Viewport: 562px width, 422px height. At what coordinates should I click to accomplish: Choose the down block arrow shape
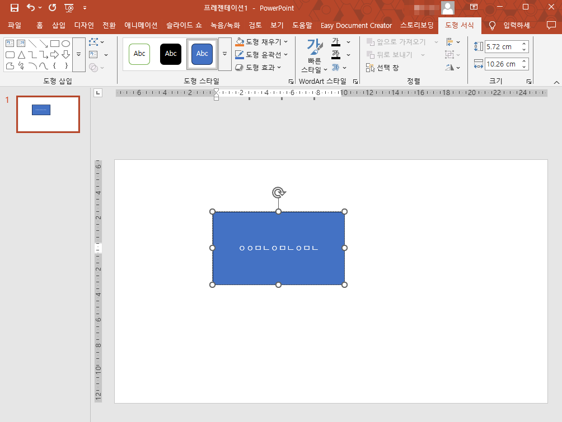tap(65, 54)
